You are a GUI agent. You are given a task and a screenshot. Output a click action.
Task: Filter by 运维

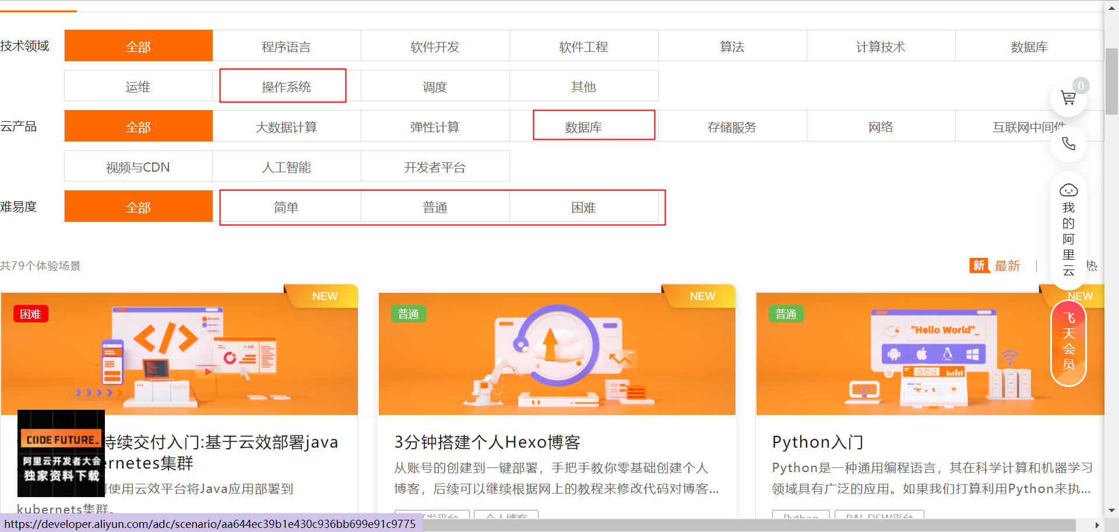139,86
